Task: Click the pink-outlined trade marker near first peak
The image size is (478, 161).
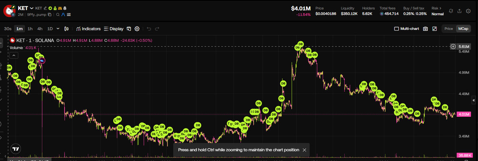Action: (42, 61)
